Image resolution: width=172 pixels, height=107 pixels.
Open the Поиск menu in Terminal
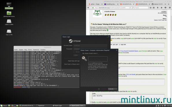point(30,50)
